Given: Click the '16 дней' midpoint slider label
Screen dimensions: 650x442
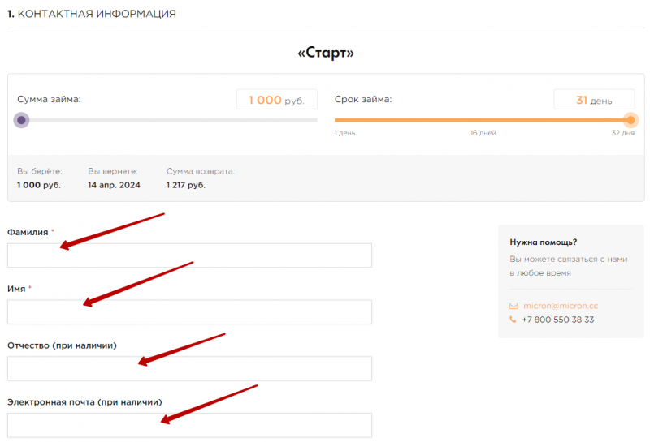Looking at the screenshot, I should (483, 133).
